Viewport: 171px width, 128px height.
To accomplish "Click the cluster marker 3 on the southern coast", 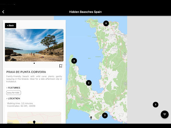I will coord(105,115).
